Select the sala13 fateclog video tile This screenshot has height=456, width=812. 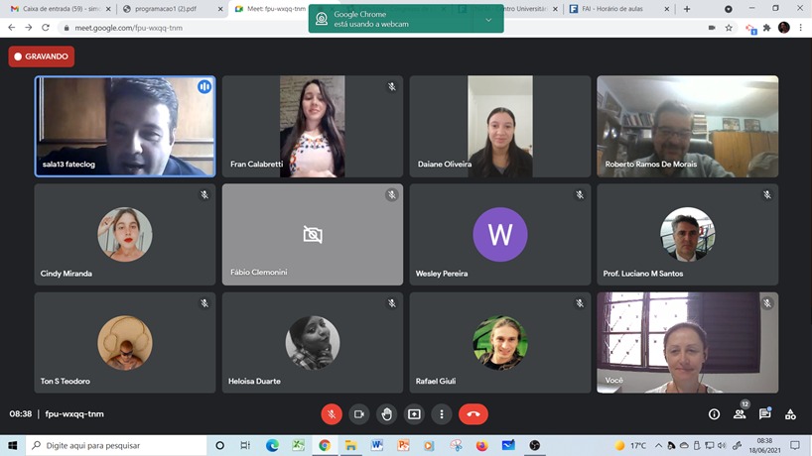coord(125,127)
